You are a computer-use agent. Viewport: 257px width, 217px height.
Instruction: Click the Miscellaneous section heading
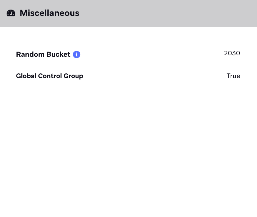click(49, 13)
